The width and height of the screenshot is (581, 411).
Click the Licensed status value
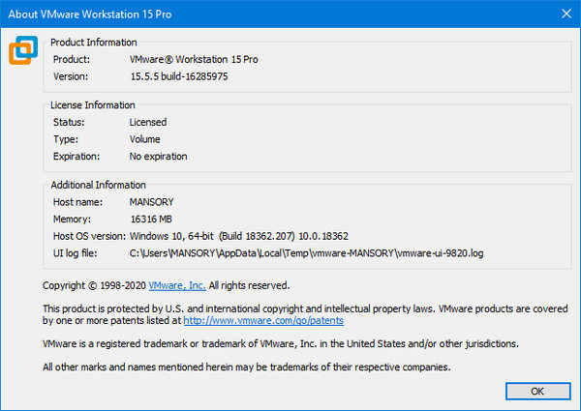[148, 123]
